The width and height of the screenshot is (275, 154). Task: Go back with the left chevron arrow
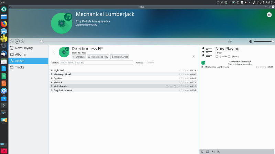click(x=54, y=52)
